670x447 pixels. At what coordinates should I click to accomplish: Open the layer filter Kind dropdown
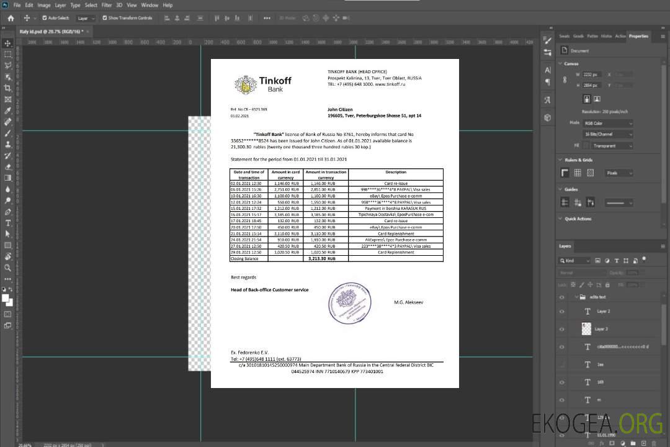pos(574,261)
